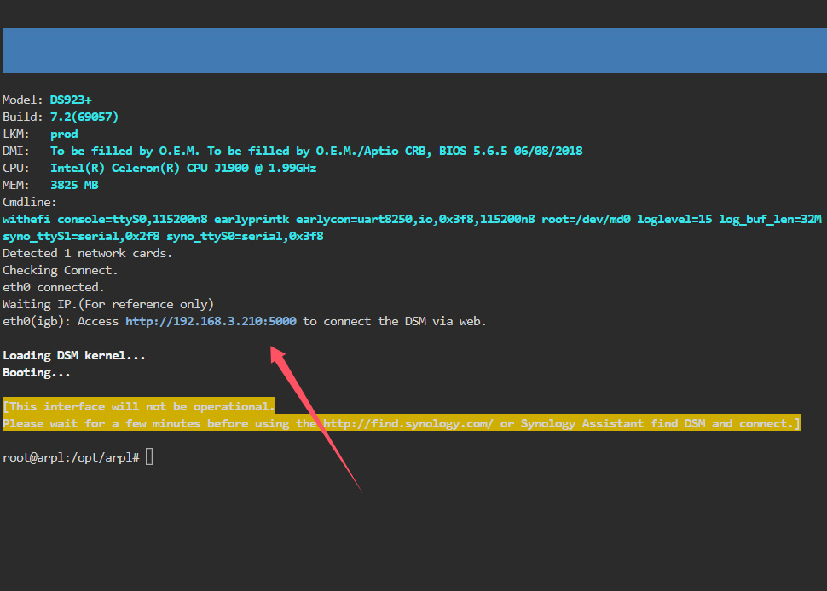Click 'Detected 1 network cards.' line
This screenshot has width=827, height=591.
pos(88,253)
